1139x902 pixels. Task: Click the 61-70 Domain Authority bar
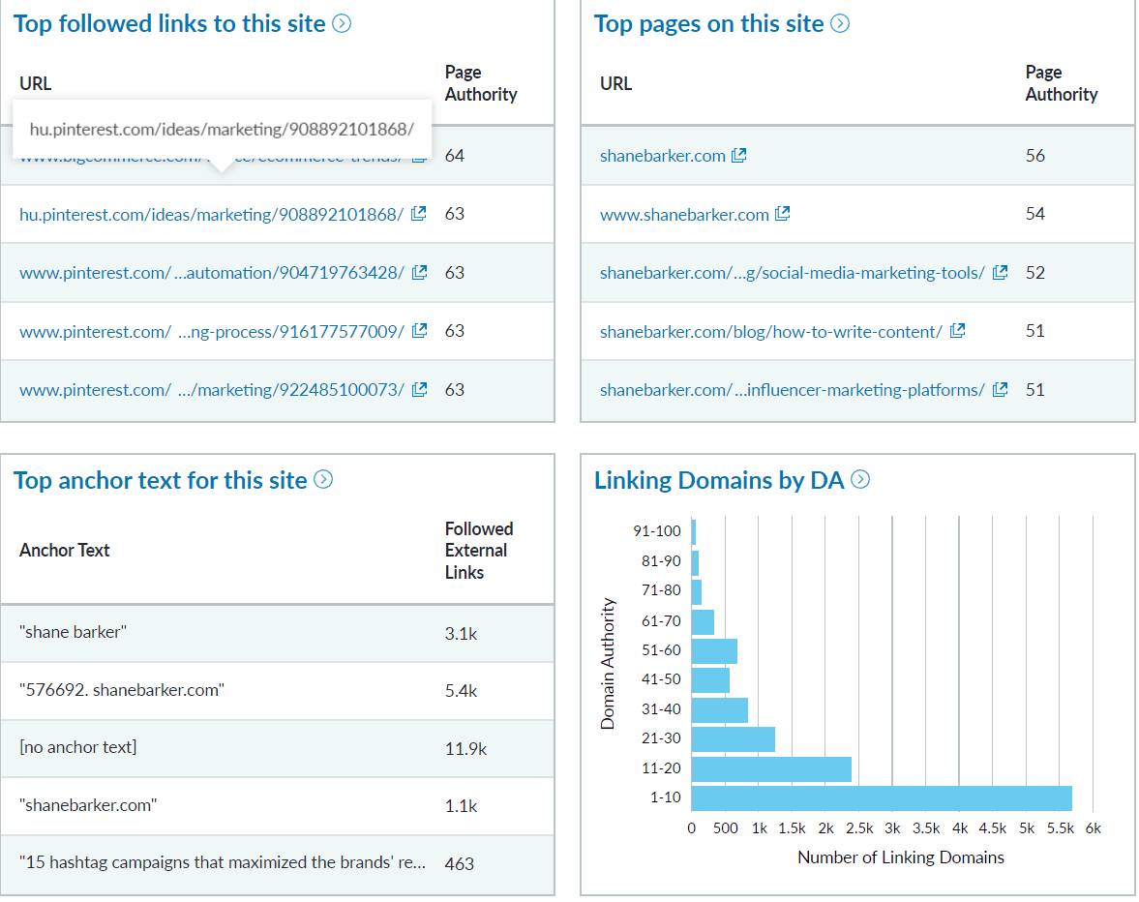pos(703,622)
